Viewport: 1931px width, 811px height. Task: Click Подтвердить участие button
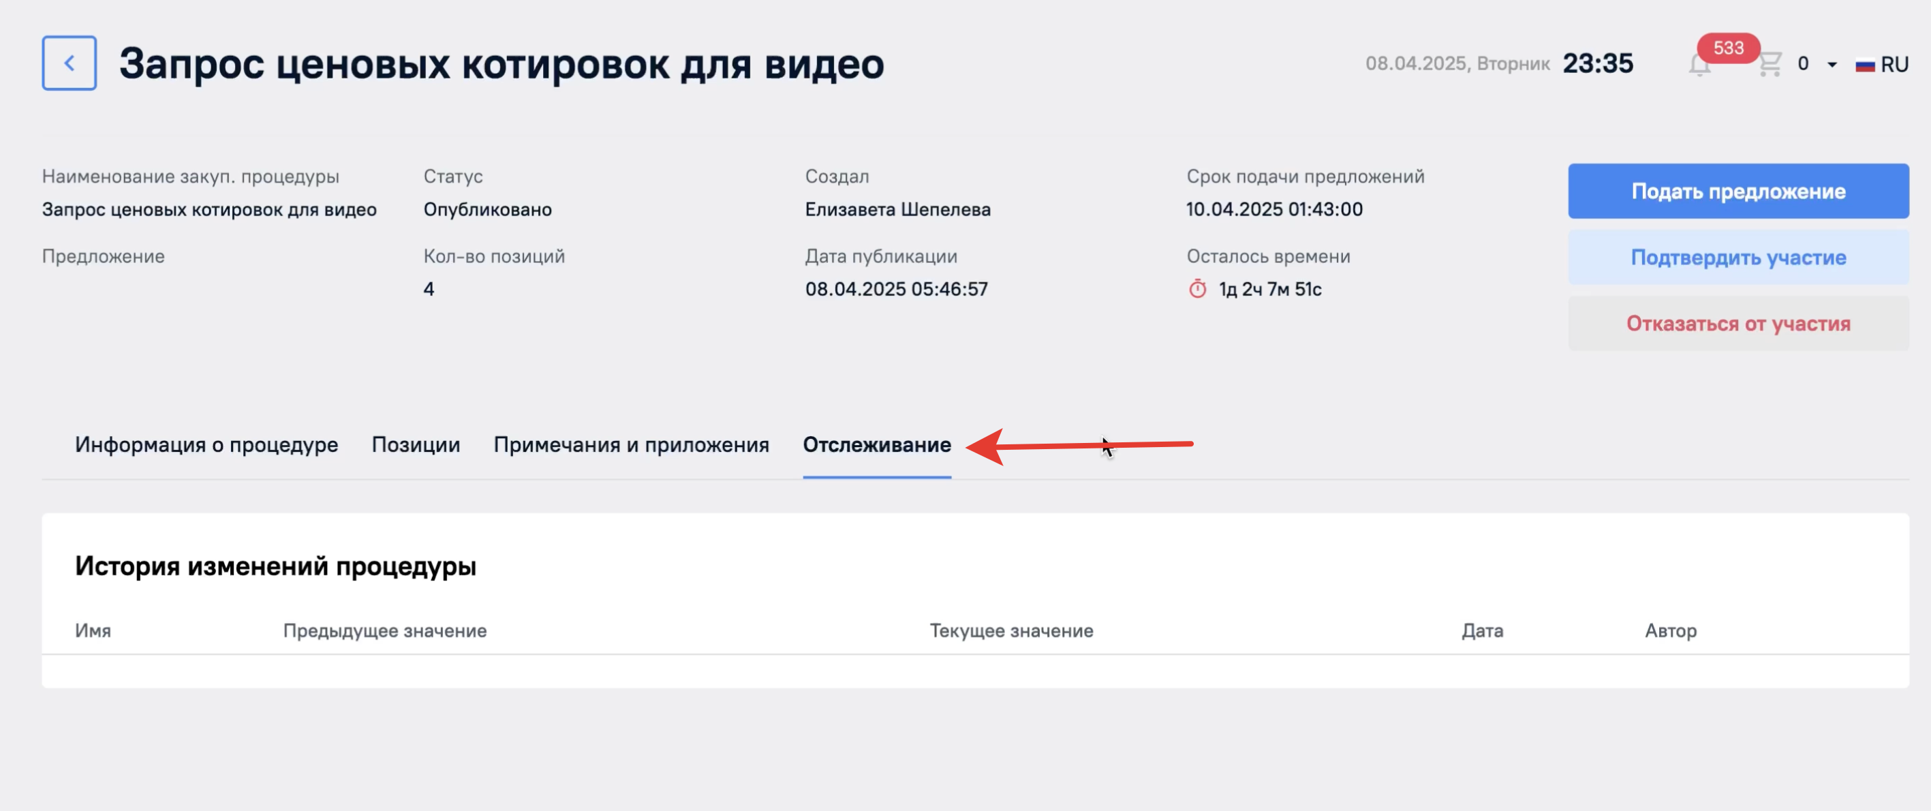pyautogui.click(x=1737, y=257)
